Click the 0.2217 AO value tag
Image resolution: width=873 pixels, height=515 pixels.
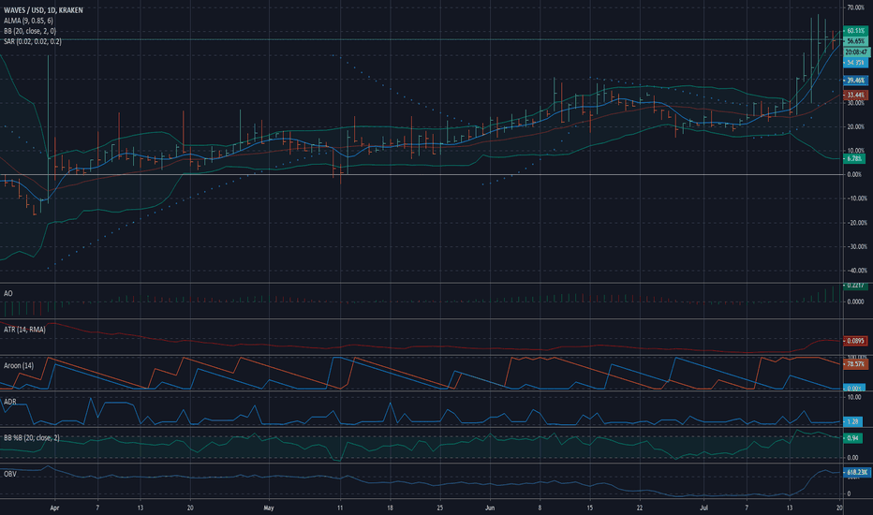click(x=856, y=286)
